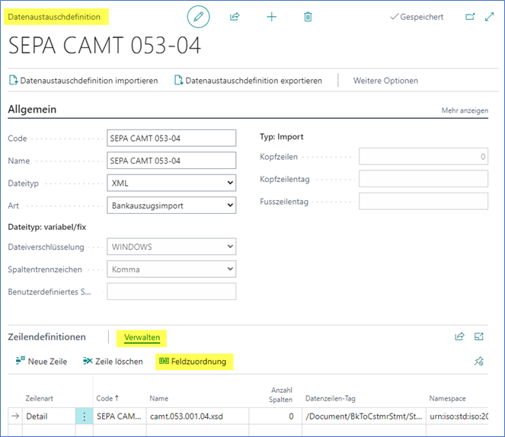Viewport: 505px width, 437px height.
Task: Click the camt.053.001.04.xsd name cell
Action: point(197,416)
